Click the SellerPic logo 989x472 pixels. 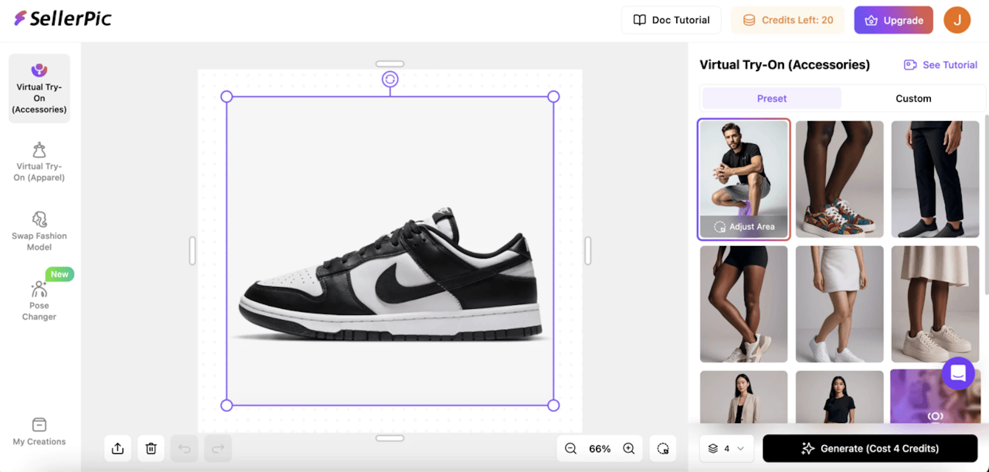point(62,19)
